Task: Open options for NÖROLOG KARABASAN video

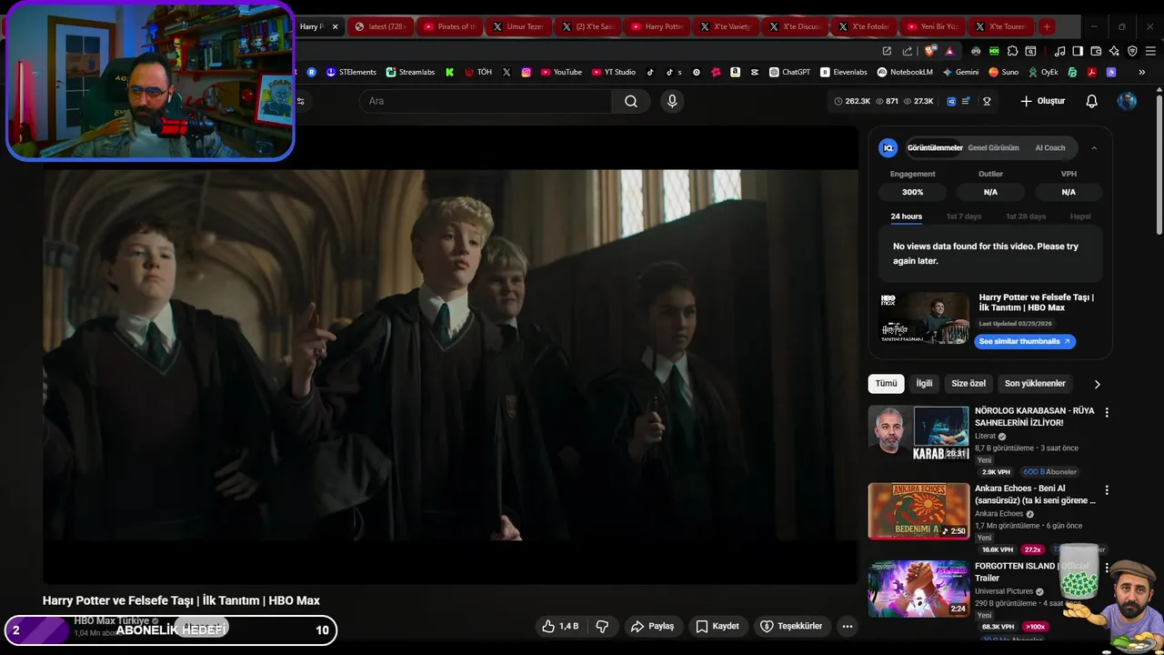Action: point(1107,412)
